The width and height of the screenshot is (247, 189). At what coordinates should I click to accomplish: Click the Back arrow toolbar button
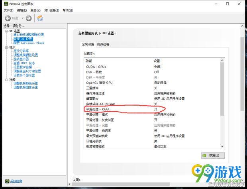pos(8,18)
